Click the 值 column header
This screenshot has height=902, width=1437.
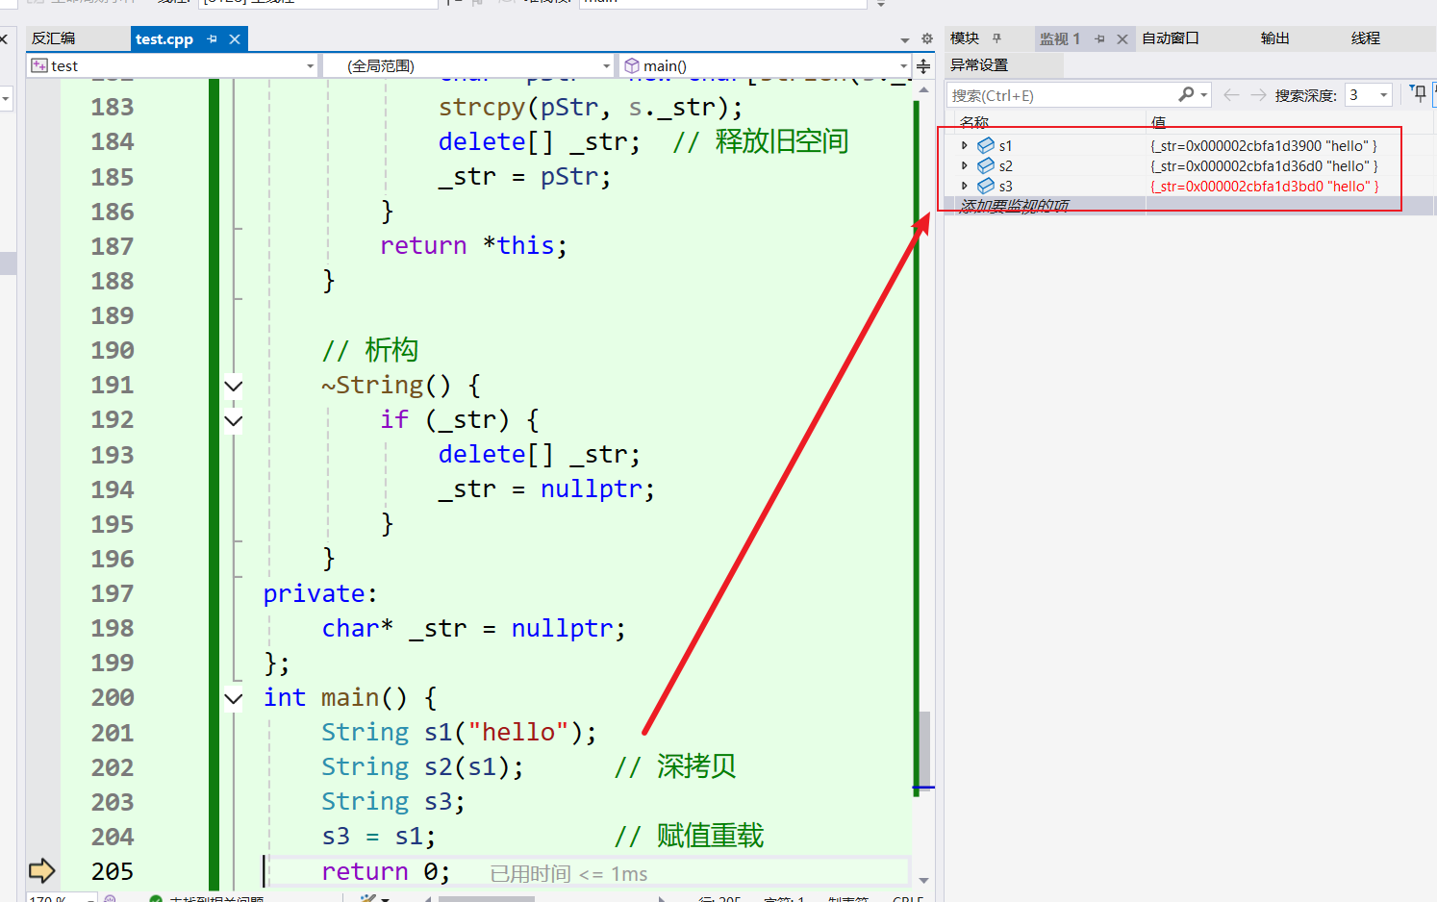(x=1158, y=122)
